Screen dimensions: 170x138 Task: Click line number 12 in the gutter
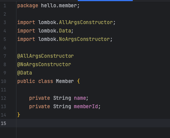pyautogui.click(x=3, y=98)
